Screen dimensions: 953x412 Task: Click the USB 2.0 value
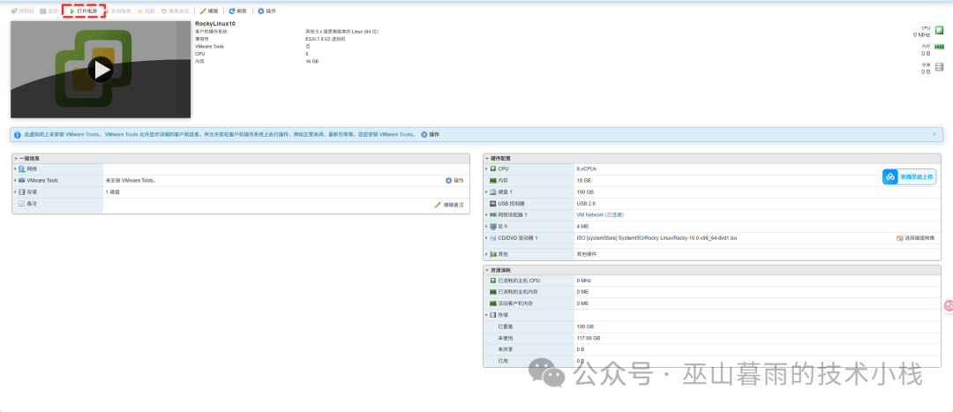pyautogui.click(x=585, y=204)
